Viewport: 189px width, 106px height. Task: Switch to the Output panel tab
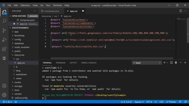(73, 63)
